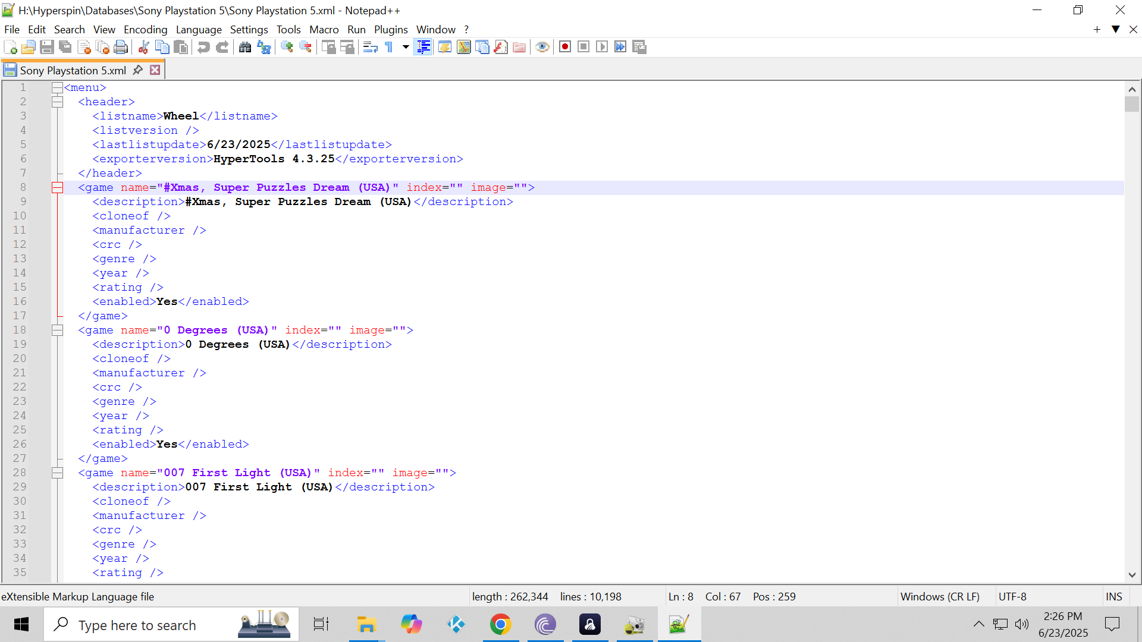Screen dimensions: 1142x642
Task: Open the user-defined language dialog icon
Action: [x=444, y=47]
